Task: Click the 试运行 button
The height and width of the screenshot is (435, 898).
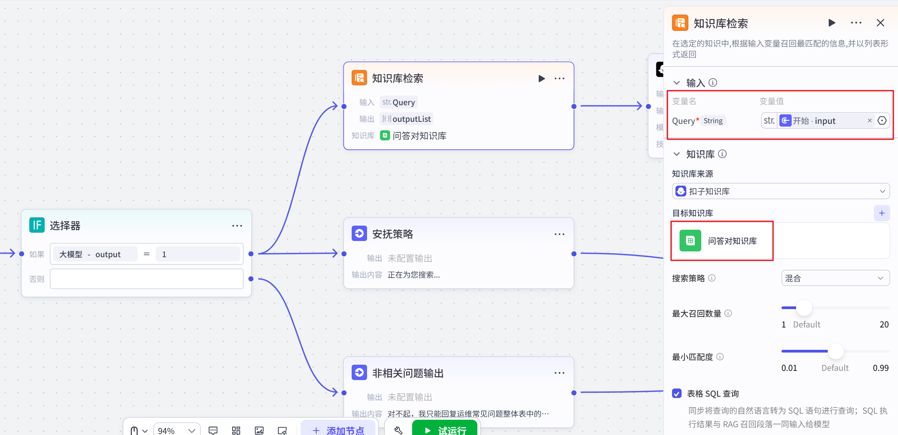Action: (x=444, y=430)
